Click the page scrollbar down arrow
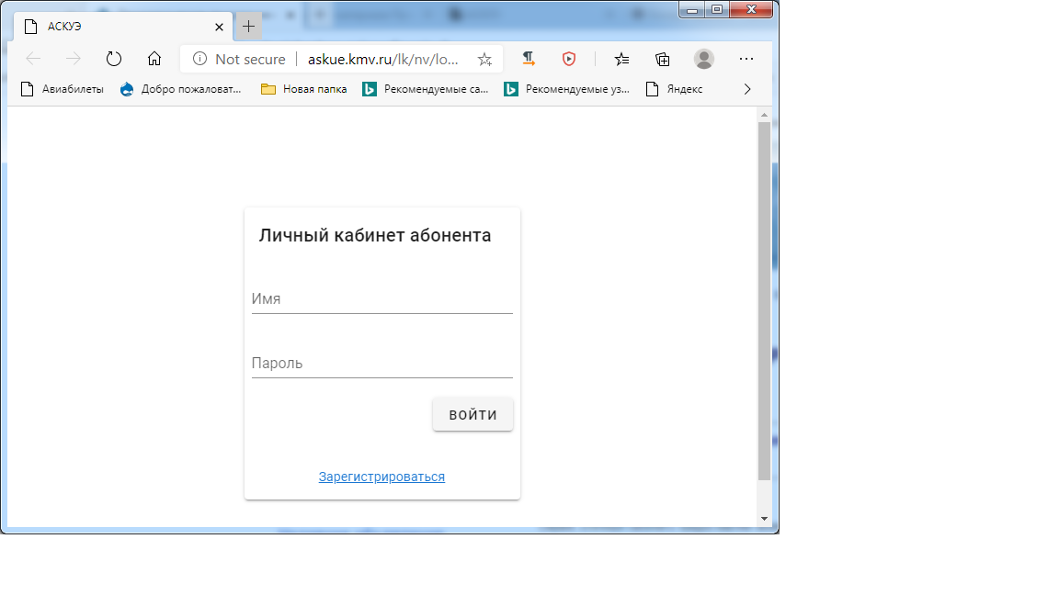The image size is (1059, 595). [x=763, y=519]
